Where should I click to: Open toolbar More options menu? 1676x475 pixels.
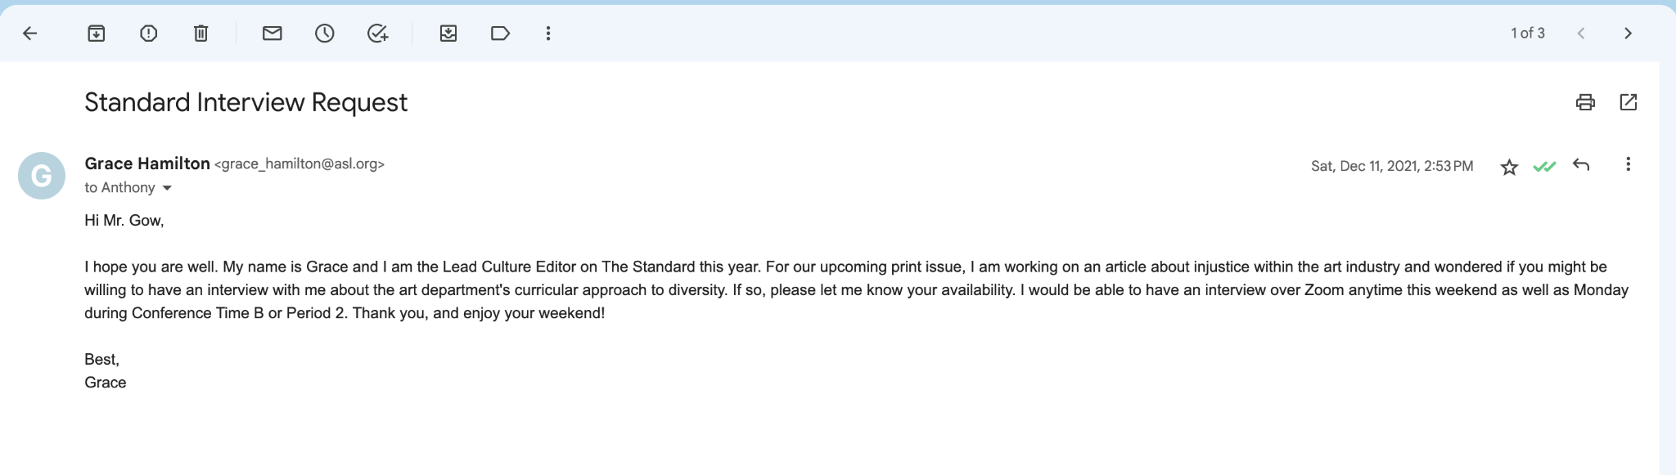(x=548, y=34)
